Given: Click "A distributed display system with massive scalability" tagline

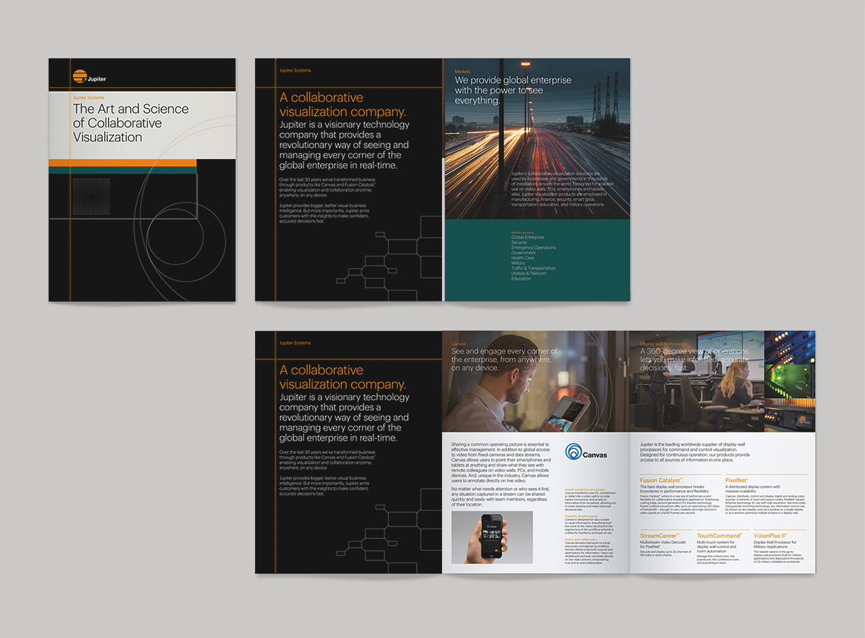Looking at the screenshot, I should (x=753, y=489).
